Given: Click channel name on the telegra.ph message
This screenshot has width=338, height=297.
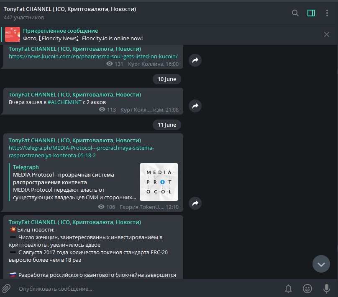Looking at the screenshot, I should click(75, 141).
